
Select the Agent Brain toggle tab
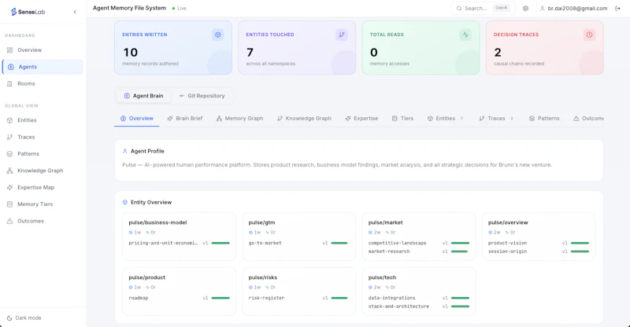[143, 96]
